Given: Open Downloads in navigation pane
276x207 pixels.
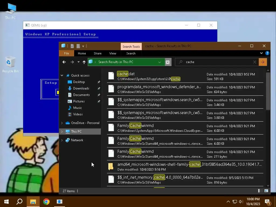Looking at the screenshot, I should (x=81, y=88).
